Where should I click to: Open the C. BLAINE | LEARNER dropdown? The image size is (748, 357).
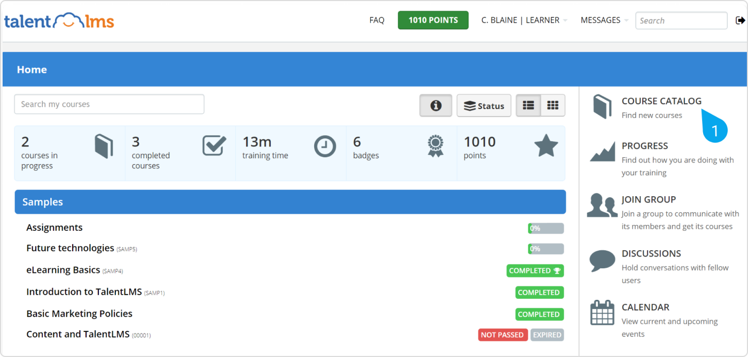[x=524, y=20]
